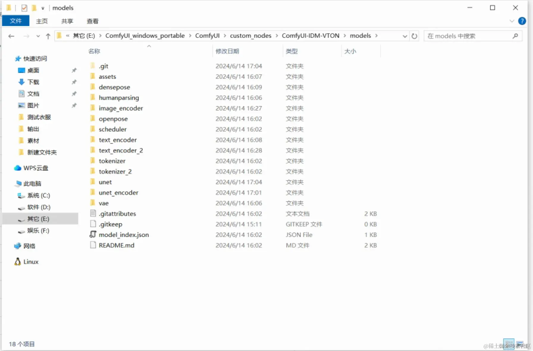This screenshot has height=351, width=533.
Task: Select the vae folder name
Action: [104, 203]
